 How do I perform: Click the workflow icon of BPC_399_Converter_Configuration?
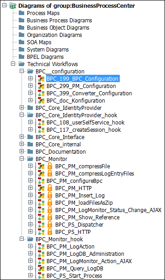tap(41, 93)
